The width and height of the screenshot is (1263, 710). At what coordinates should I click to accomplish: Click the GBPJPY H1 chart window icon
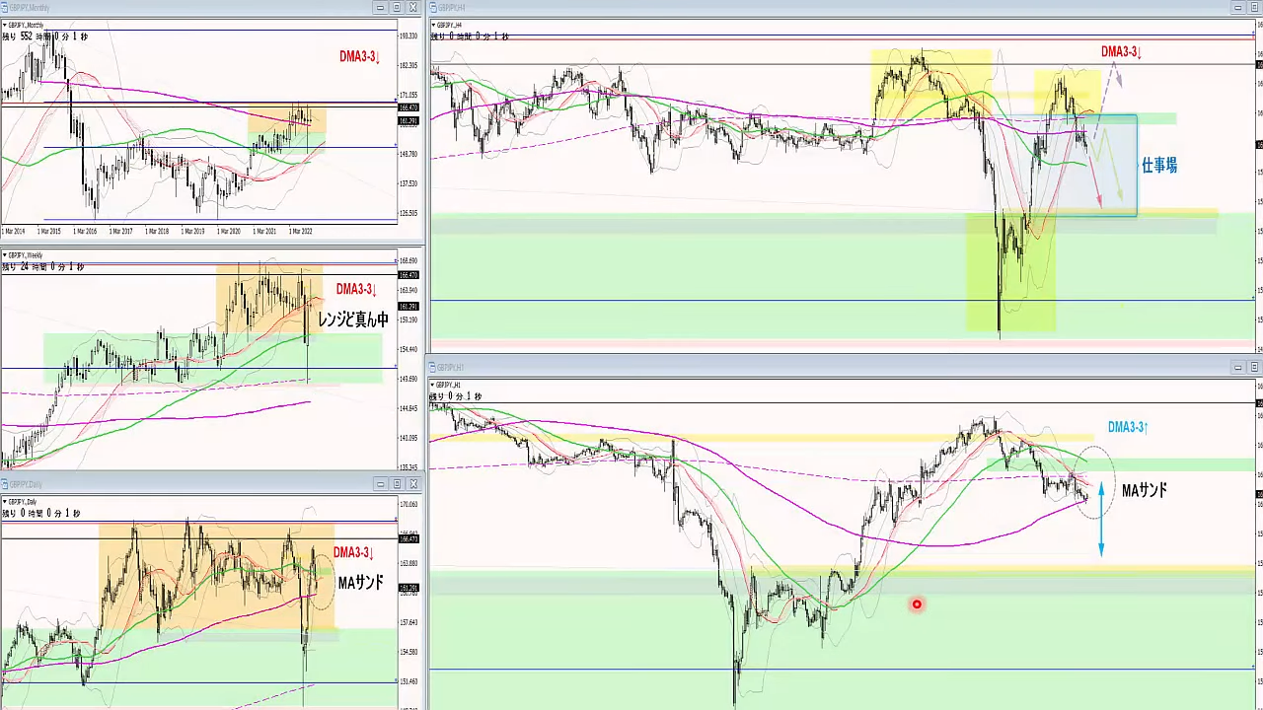[433, 367]
